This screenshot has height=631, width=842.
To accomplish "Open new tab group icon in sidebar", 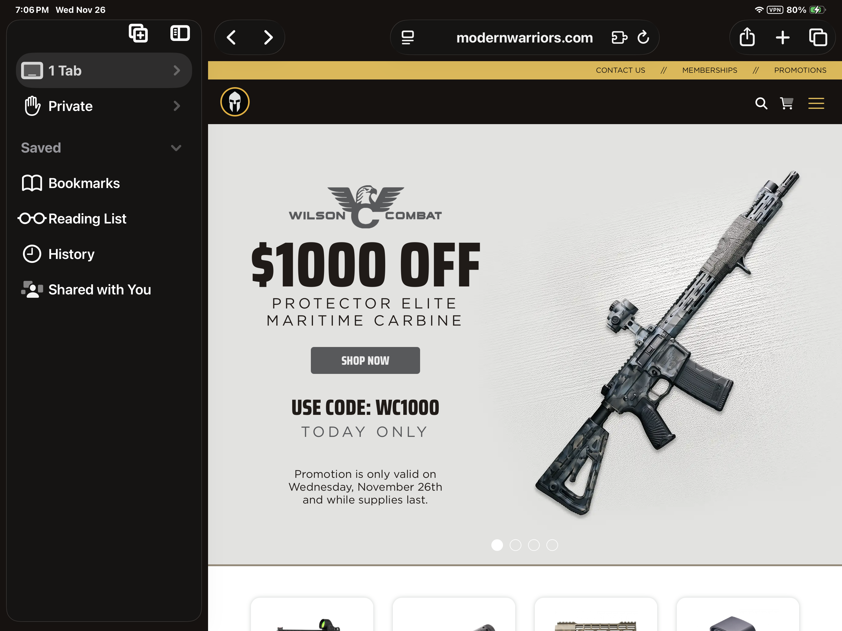I will [x=138, y=33].
